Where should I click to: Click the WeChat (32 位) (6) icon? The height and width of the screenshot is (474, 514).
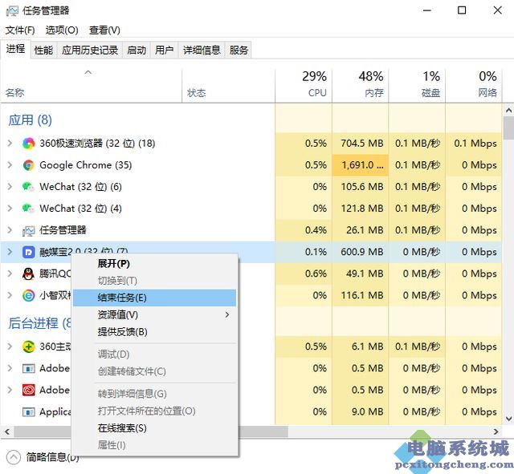pos(29,187)
